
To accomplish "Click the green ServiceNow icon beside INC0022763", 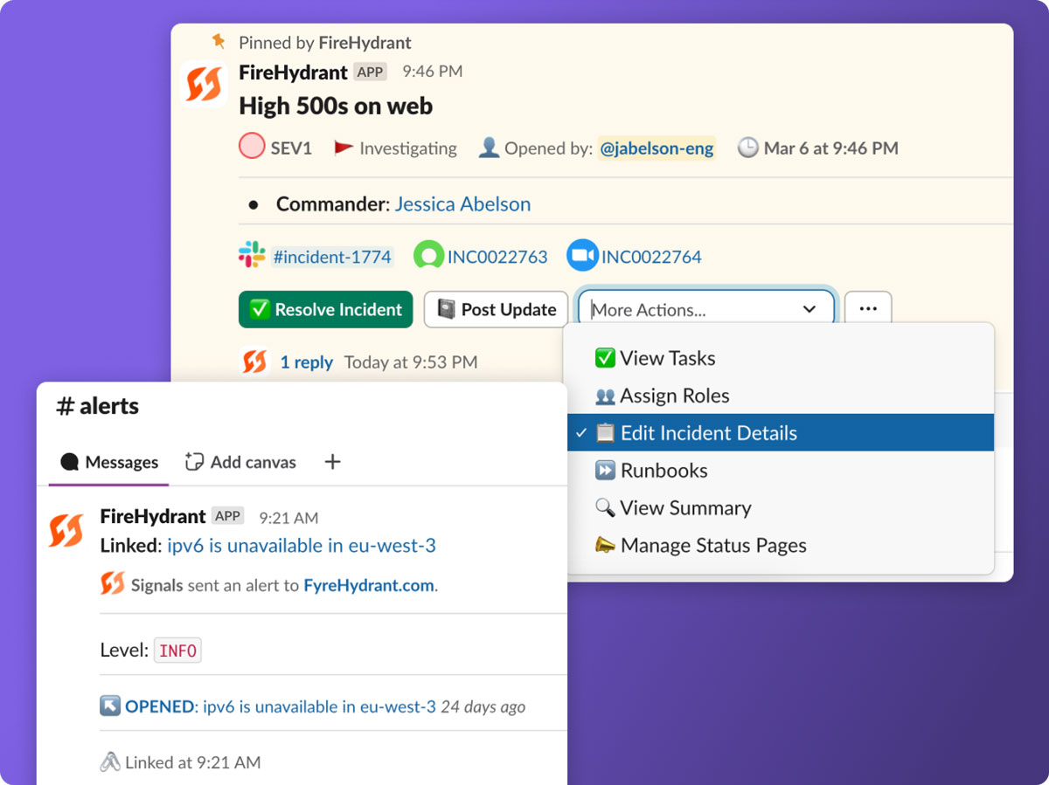I will [428, 256].
